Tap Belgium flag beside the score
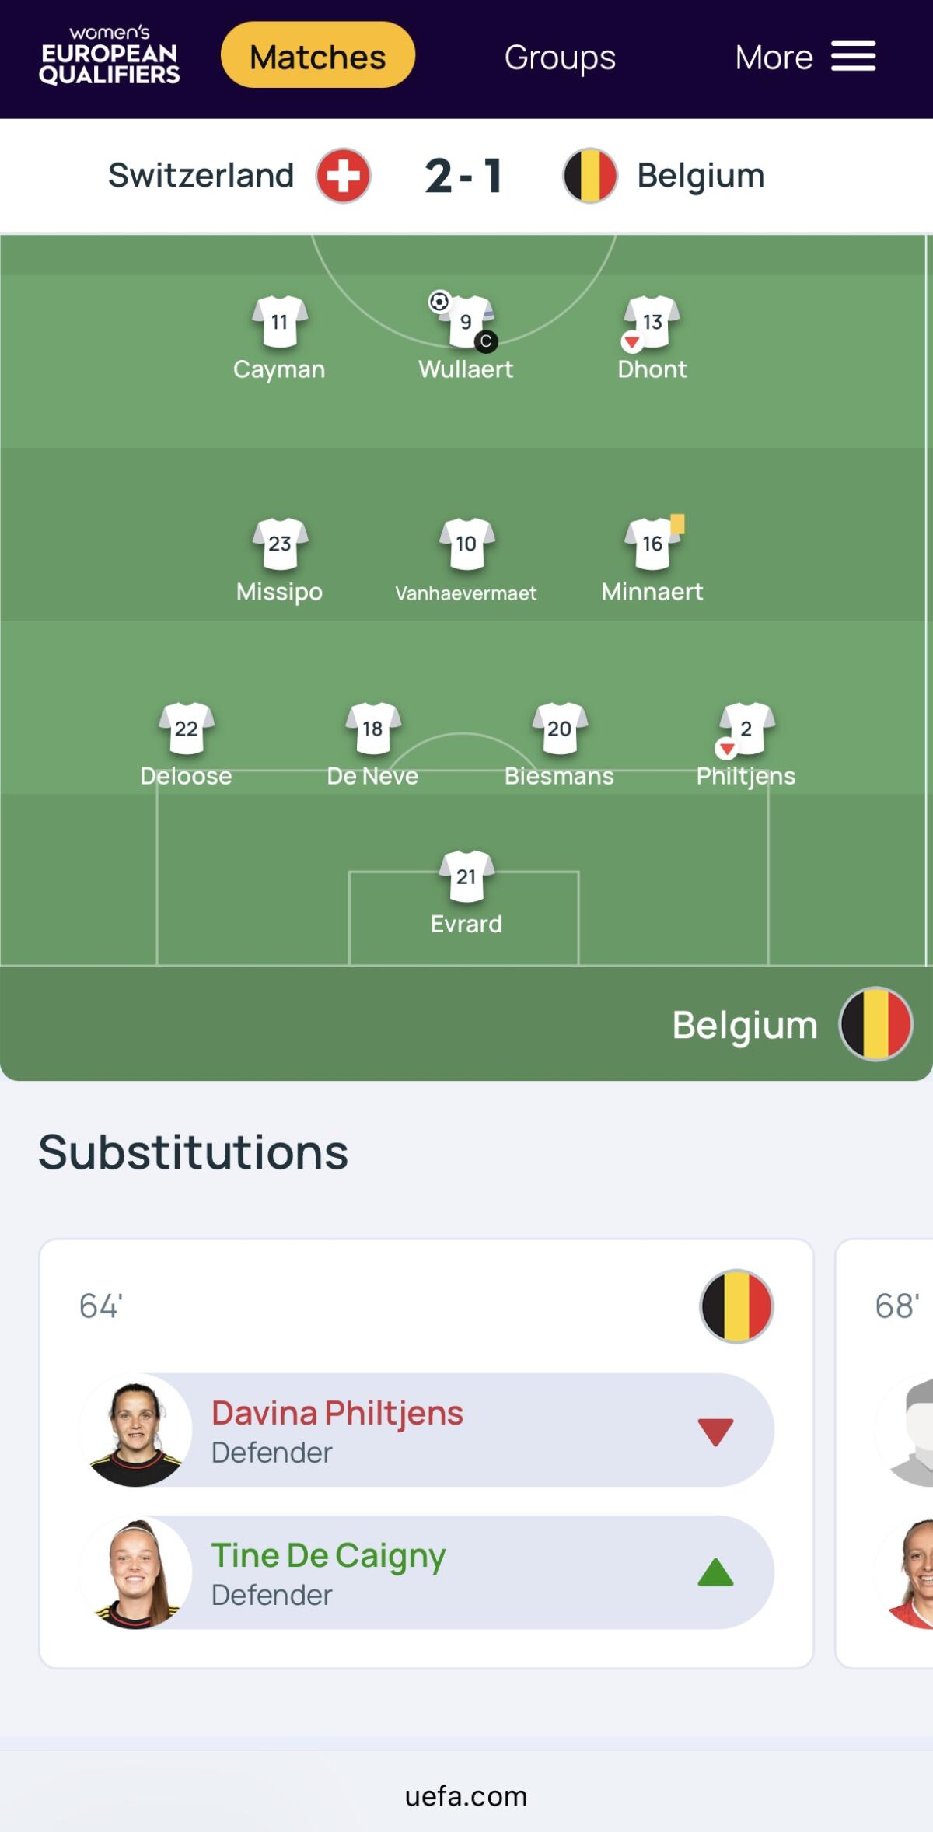Viewport: 933px width, 1832px height. (590, 176)
